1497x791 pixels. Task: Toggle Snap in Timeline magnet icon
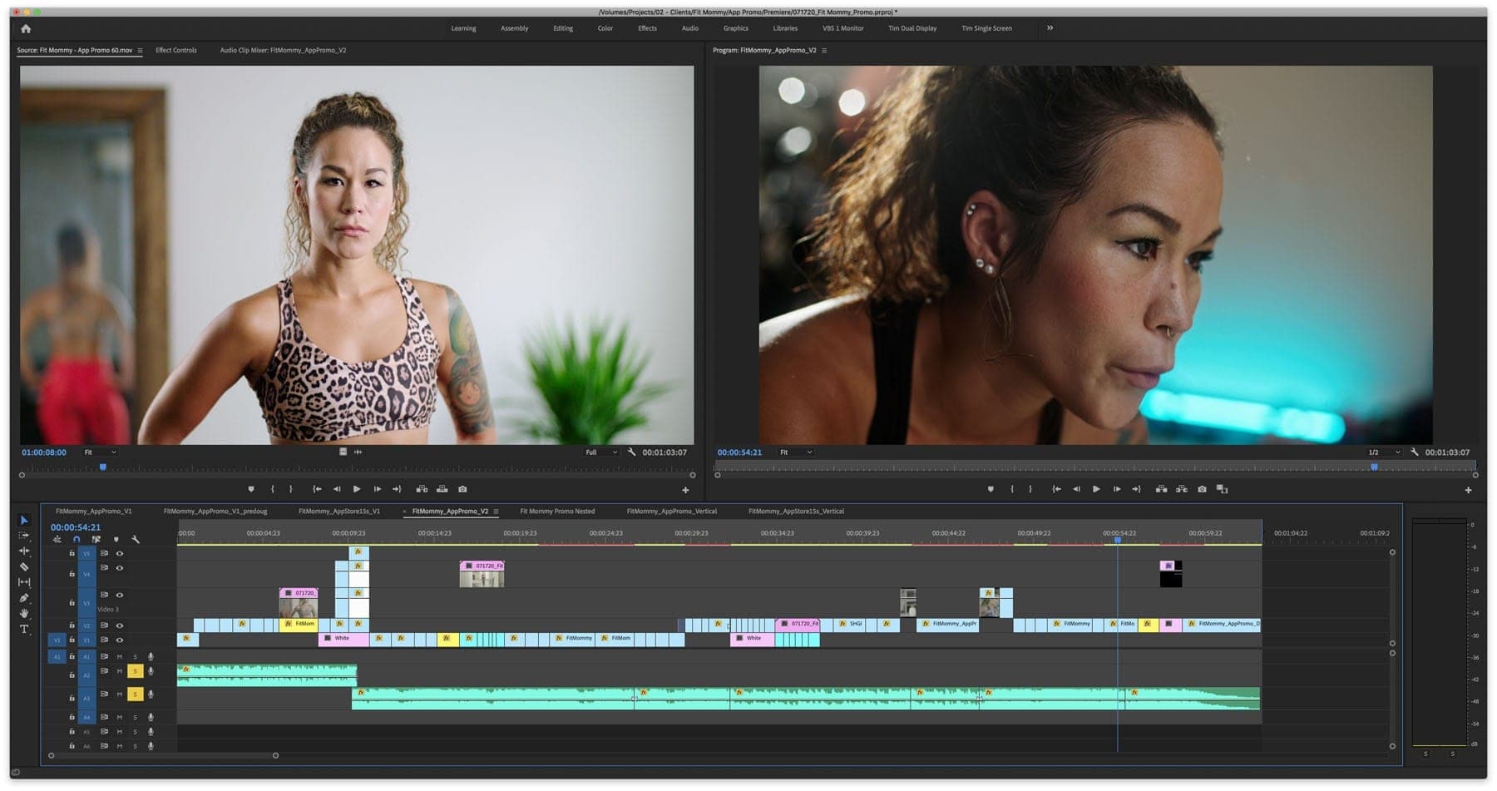77,539
